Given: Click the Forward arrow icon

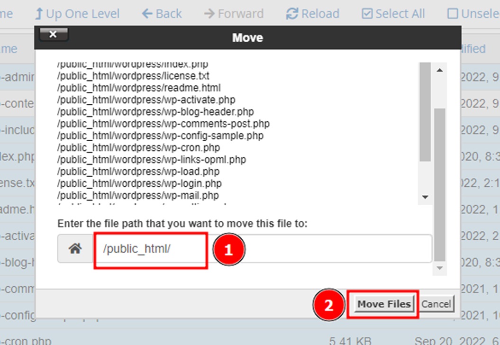Looking at the screenshot, I should [209, 14].
